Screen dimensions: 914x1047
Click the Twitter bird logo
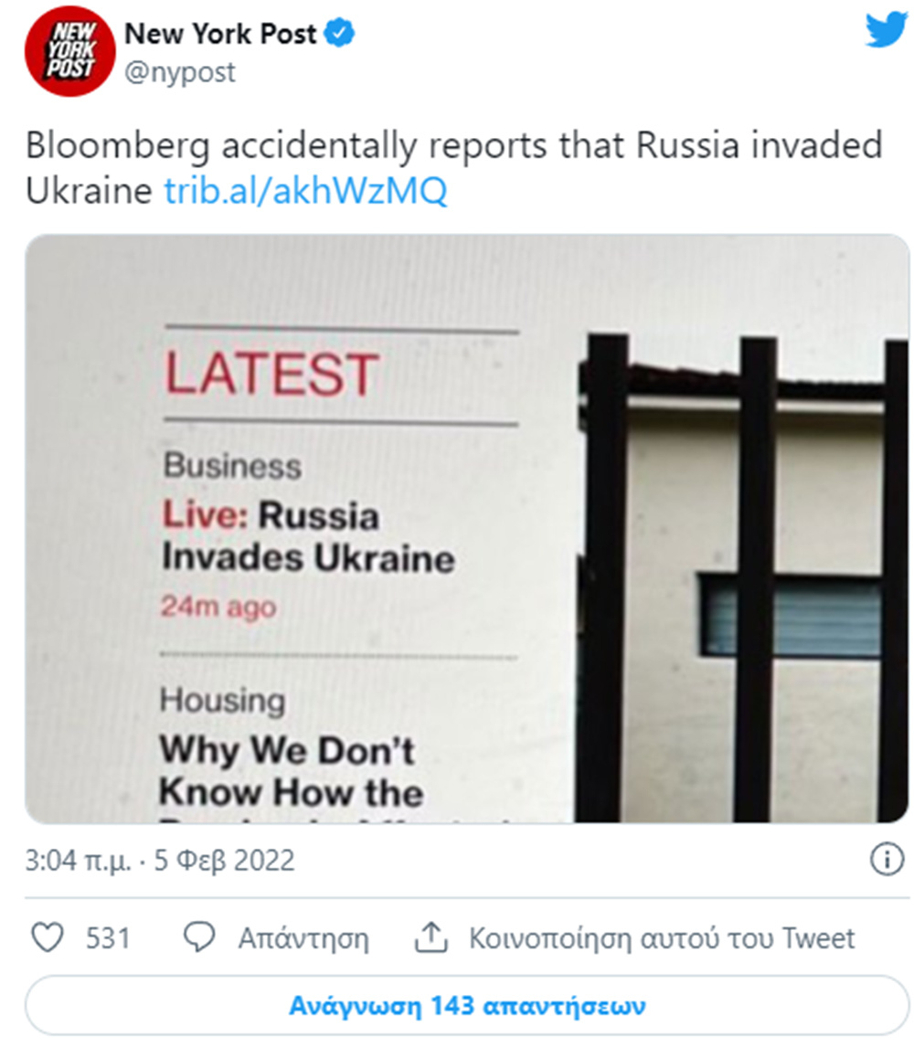coord(885,30)
